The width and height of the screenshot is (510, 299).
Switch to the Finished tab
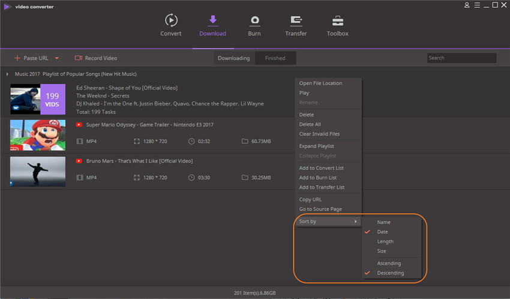[275, 58]
